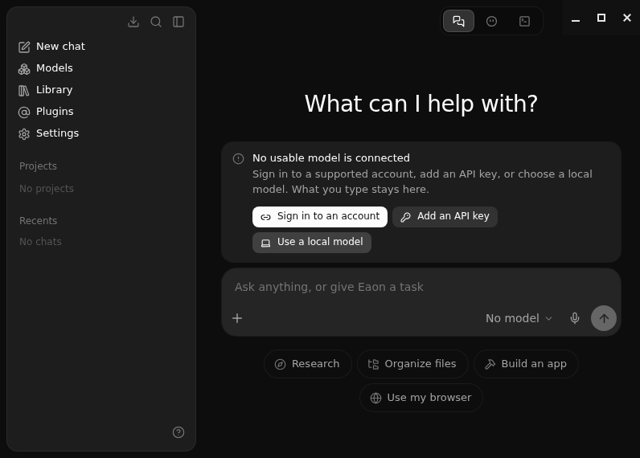Screen dimensions: 640x458
Task: Select the Organize files suggestion
Action: click(412, 364)
